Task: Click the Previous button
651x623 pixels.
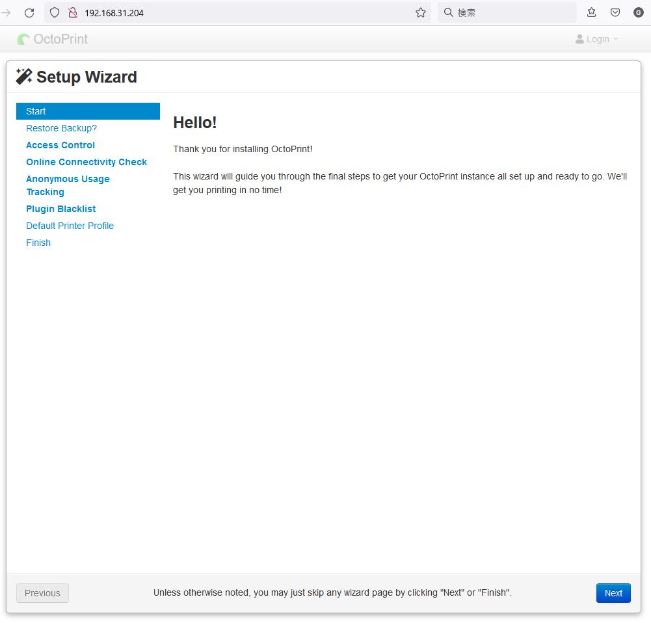Action: [x=42, y=593]
